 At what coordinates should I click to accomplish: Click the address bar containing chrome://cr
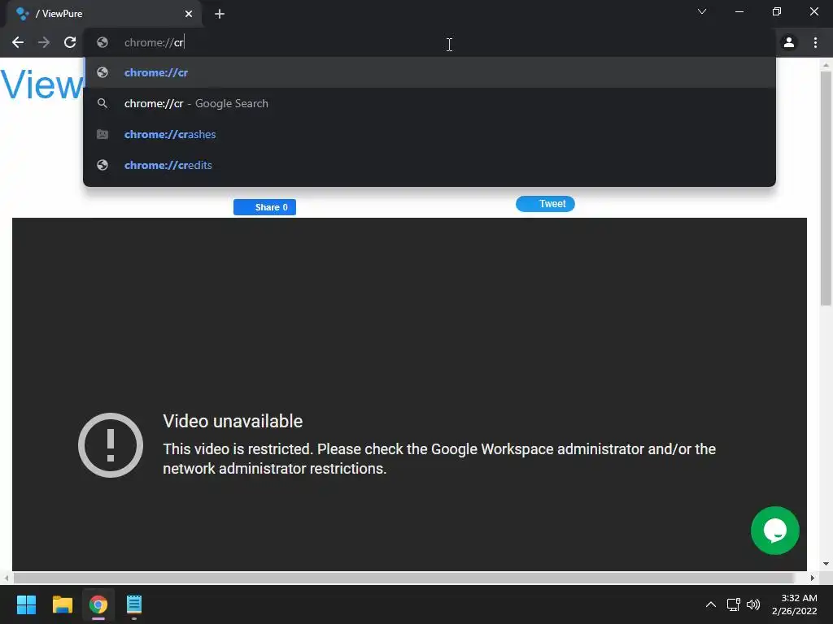tap(430, 42)
